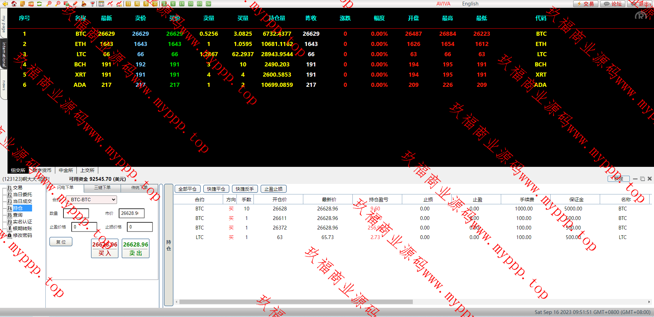Viewport: 654px width, 317px height.
Task: Click the red 买入 buy button
Action: [x=105, y=249]
